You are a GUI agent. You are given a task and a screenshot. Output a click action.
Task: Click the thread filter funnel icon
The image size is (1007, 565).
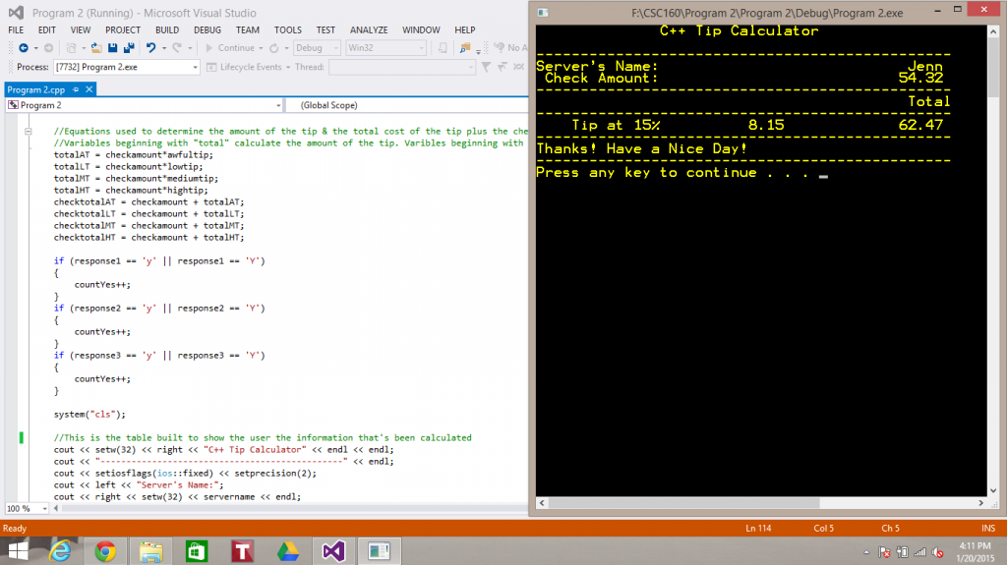[486, 67]
